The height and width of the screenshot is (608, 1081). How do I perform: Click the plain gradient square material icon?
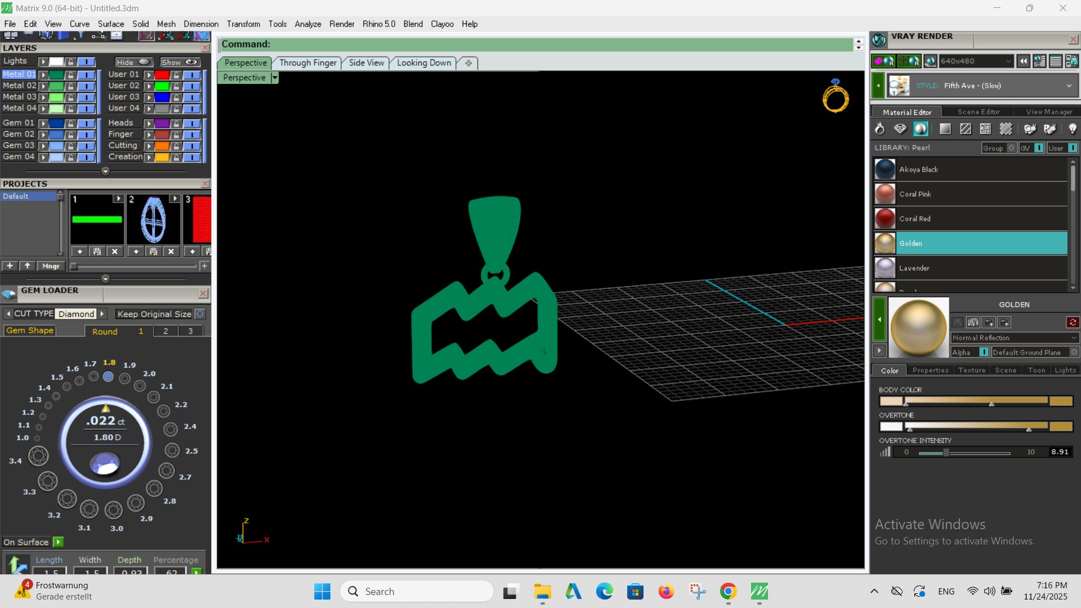coord(945,129)
